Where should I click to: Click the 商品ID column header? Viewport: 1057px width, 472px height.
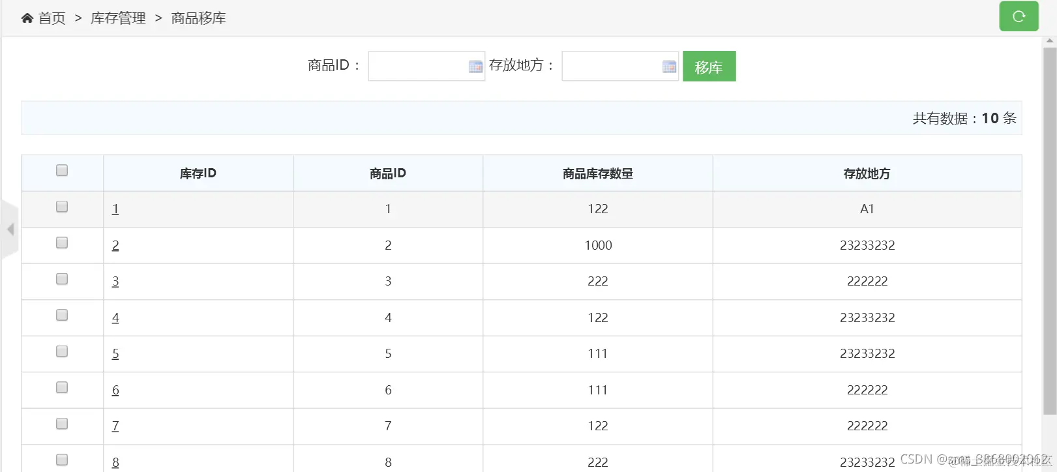pos(388,173)
